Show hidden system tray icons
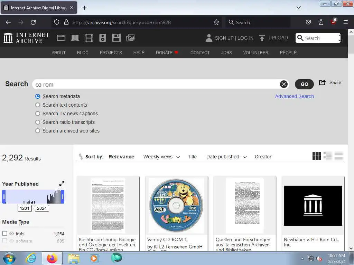Screen dimensions: 354x265 click(x=302, y=259)
